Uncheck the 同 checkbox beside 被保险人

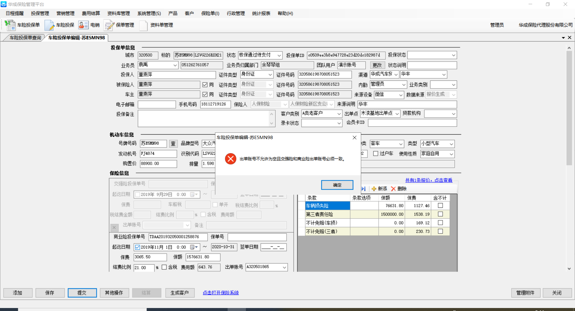pyautogui.click(x=205, y=85)
